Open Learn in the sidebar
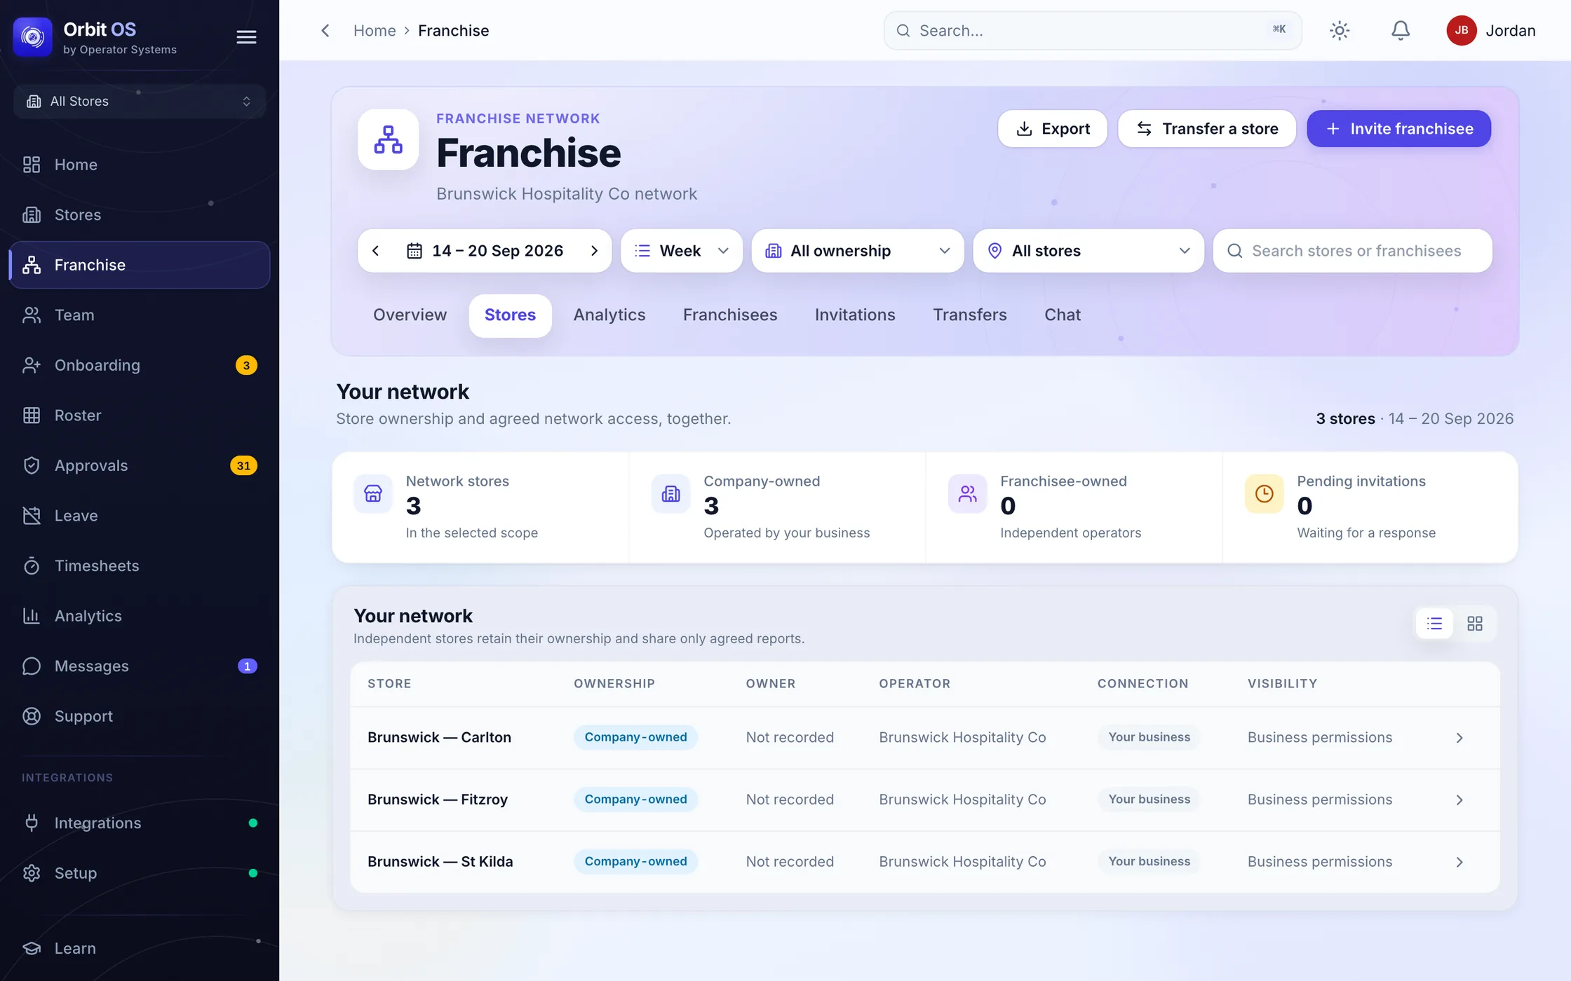This screenshot has width=1571, height=981. click(x=140, y=949)
